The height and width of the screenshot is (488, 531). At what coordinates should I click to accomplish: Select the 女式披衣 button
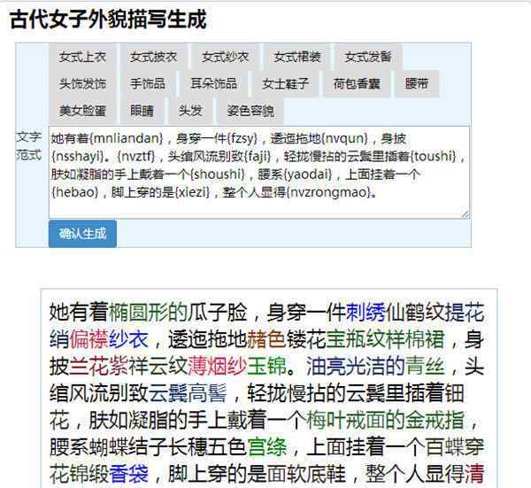click(154, 57)
